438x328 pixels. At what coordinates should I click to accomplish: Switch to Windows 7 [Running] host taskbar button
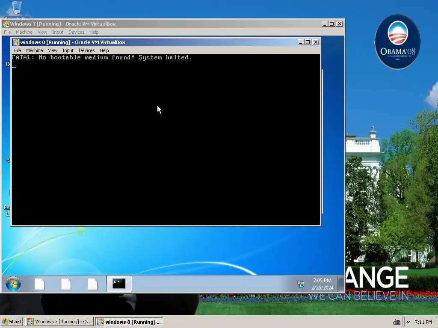tap(59, 322)
